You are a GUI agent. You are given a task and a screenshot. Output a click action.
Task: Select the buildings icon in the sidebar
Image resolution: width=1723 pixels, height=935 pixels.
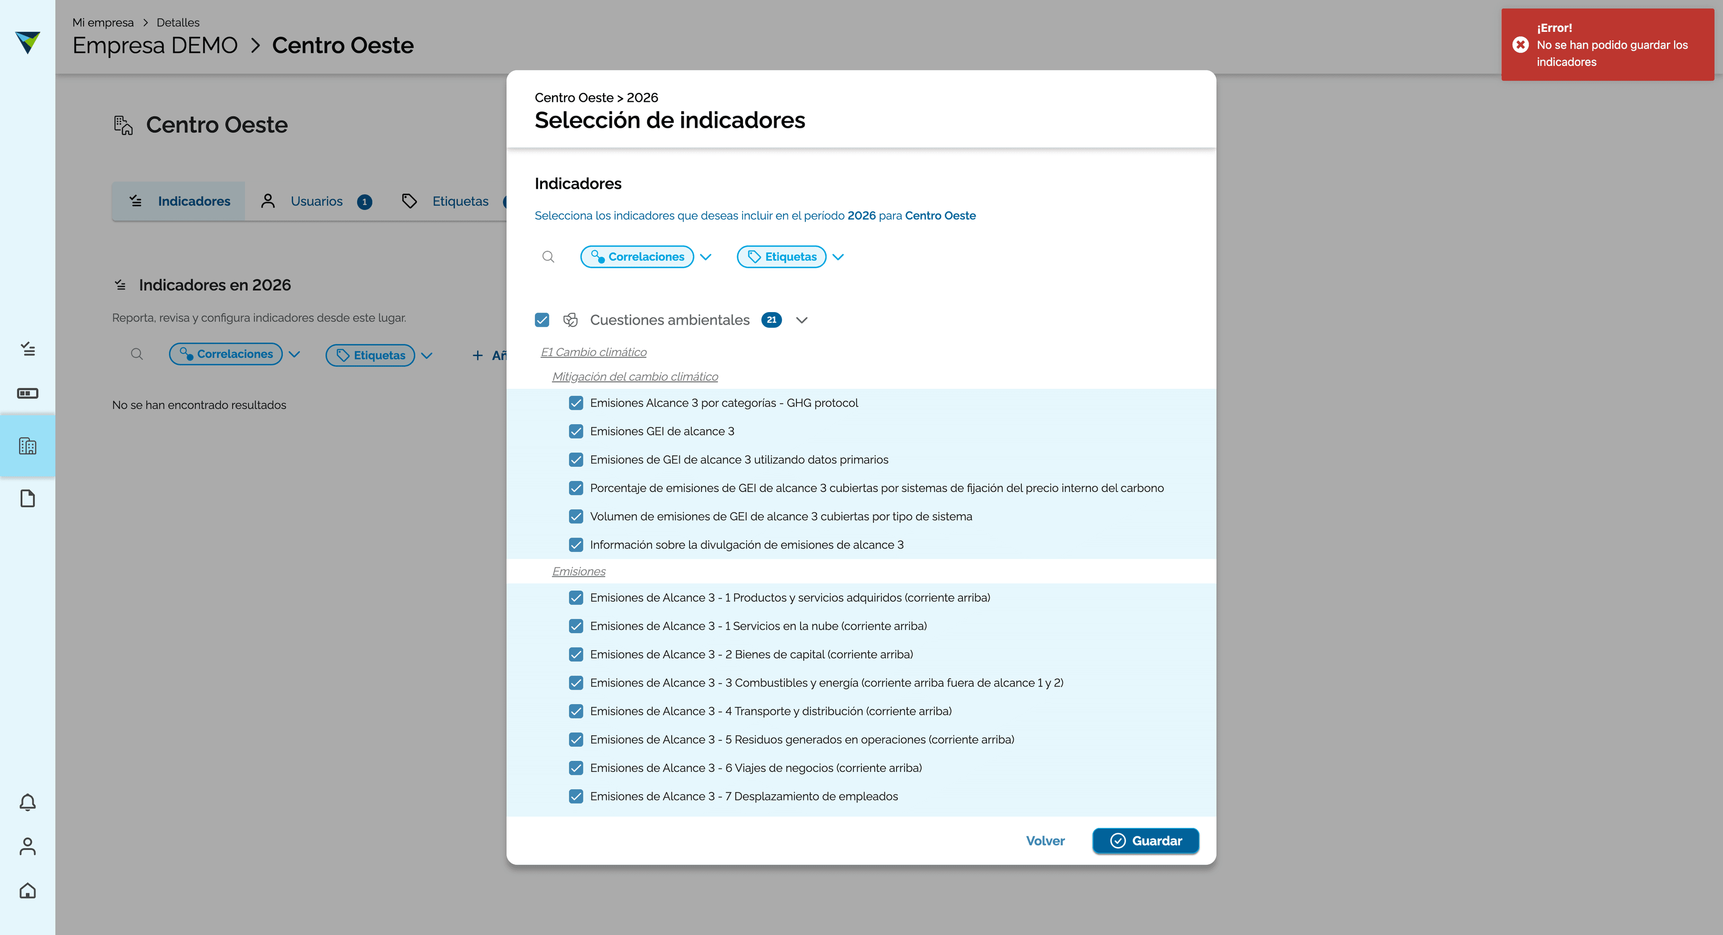pos(27,446)
